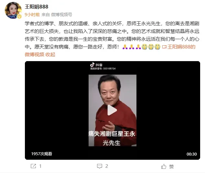Screen dimensions: 205x173
Task: Collapse post text with 收起
Action: [x=50, y=54]
